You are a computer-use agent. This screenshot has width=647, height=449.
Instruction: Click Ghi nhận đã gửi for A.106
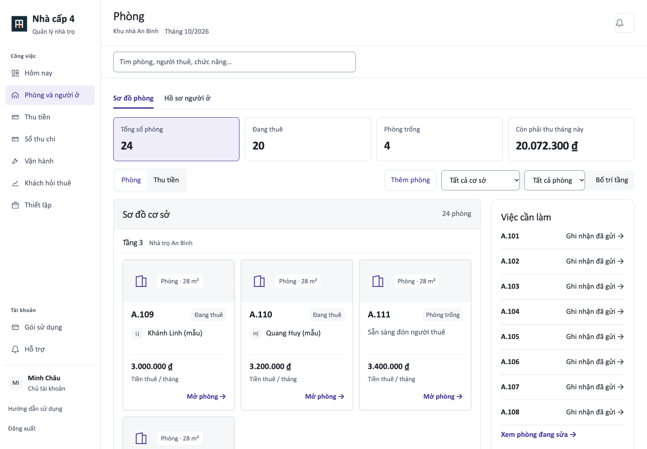tap(595, 362)
